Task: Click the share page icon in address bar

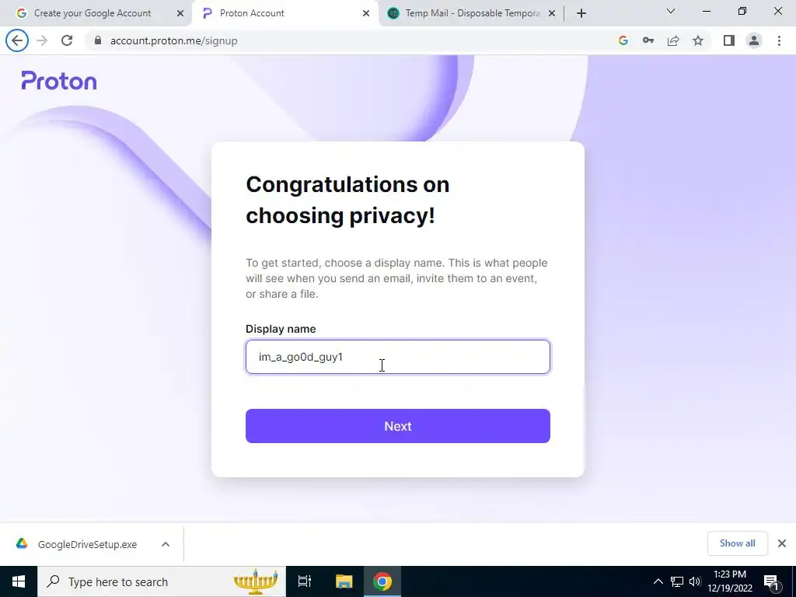Action: (673, 40)
